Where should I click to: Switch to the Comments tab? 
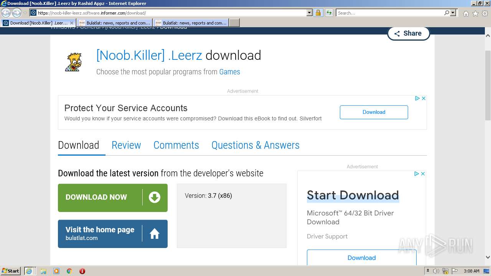point(176,145)
